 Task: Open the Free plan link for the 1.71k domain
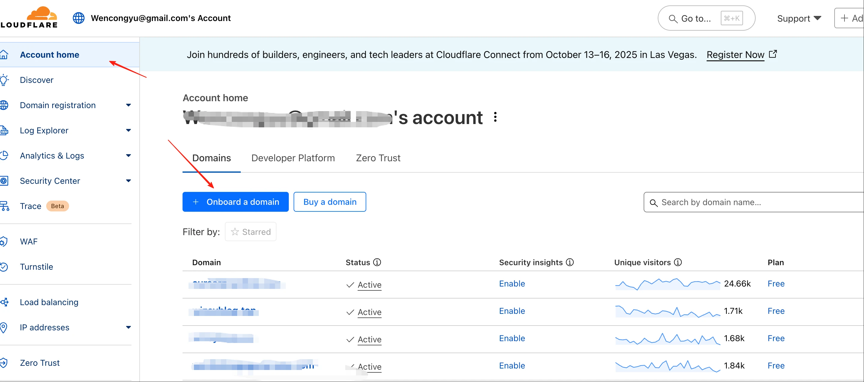point(776,311)
